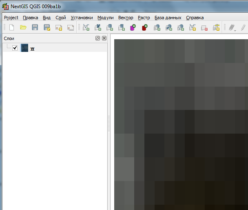The image size is (248, 210).
Task: Open the layer with yellow star icon
Action: coord(216,27)
